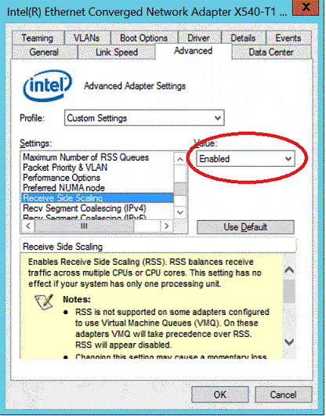Open the Data Center tab
This screenshot has width=326, height=416.
[271, 52]
